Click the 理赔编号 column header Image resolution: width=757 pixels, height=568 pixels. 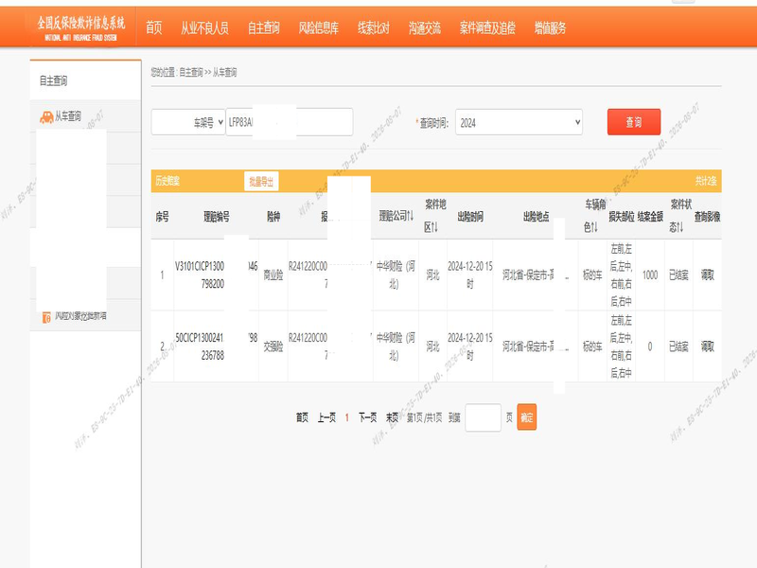coord(217,217)
